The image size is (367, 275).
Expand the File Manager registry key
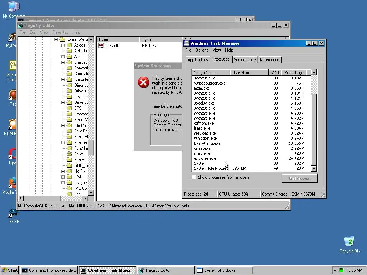[x=63, y=125]
